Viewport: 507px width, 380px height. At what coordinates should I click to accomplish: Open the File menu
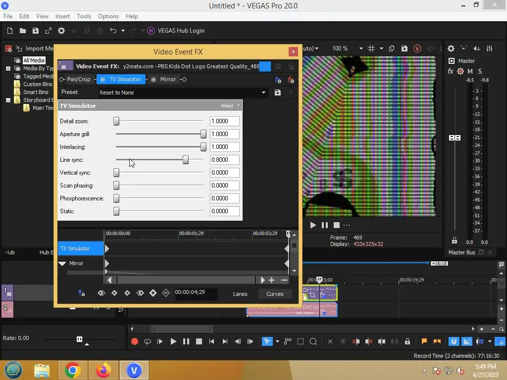(x=8, y=16)
